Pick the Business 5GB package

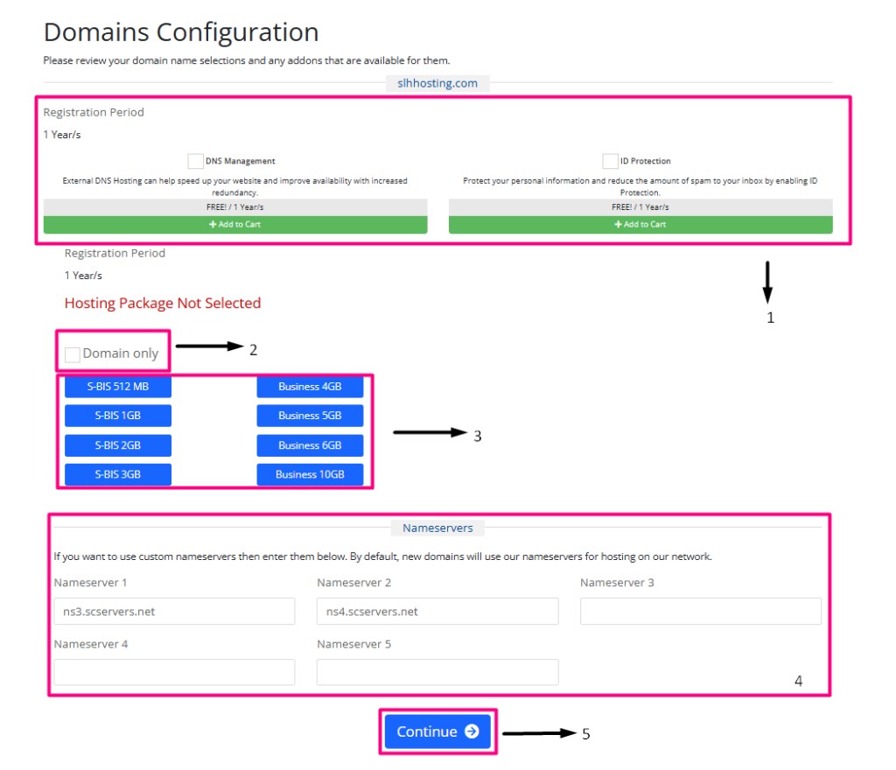310,416
